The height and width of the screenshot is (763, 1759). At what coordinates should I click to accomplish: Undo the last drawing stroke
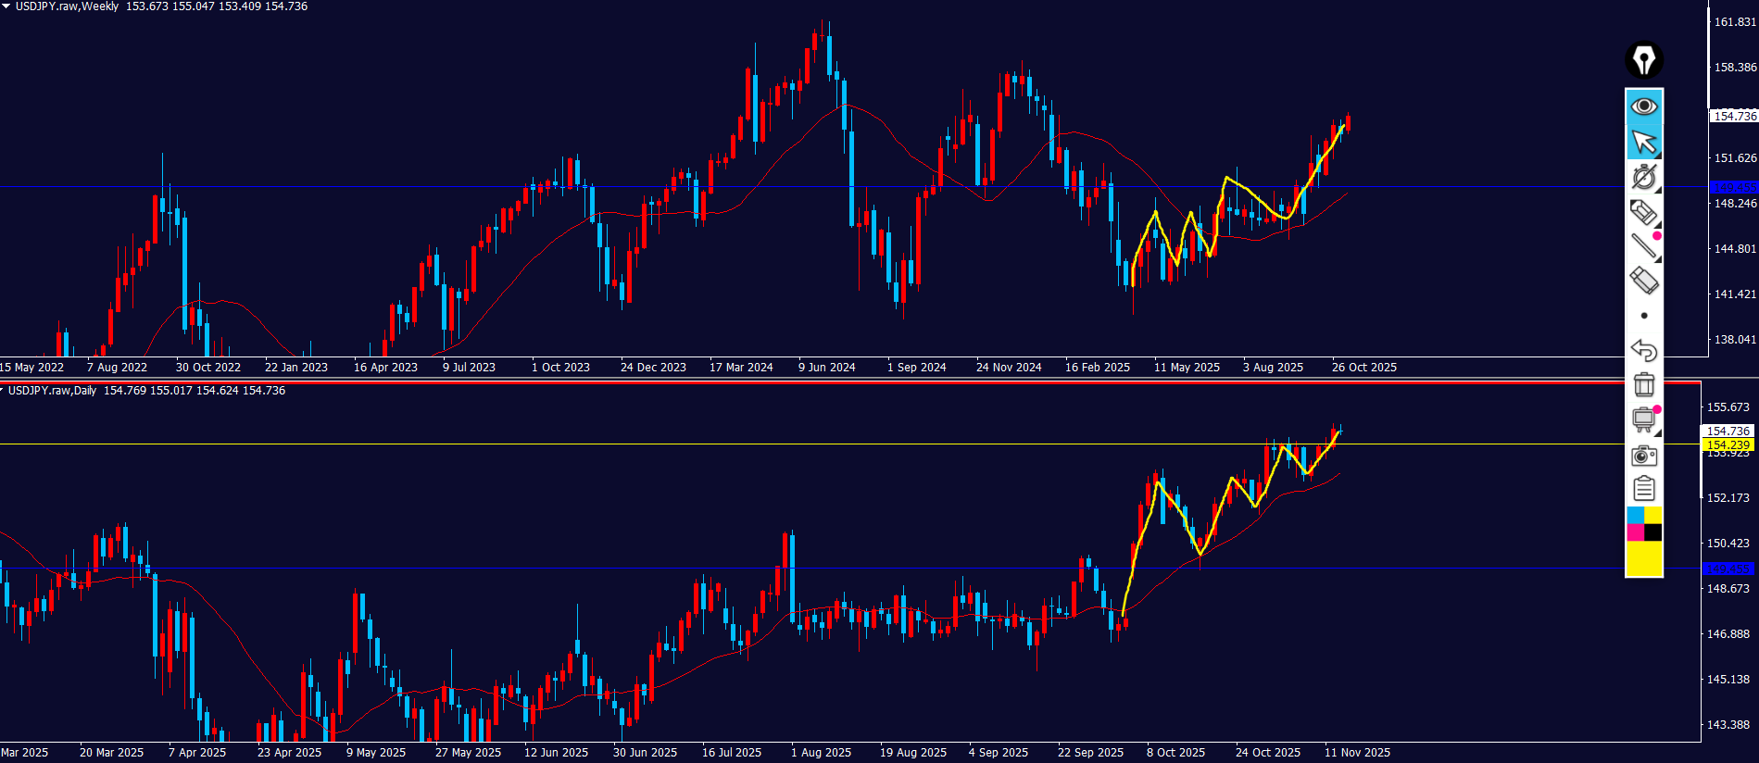tap(1644, 350)
